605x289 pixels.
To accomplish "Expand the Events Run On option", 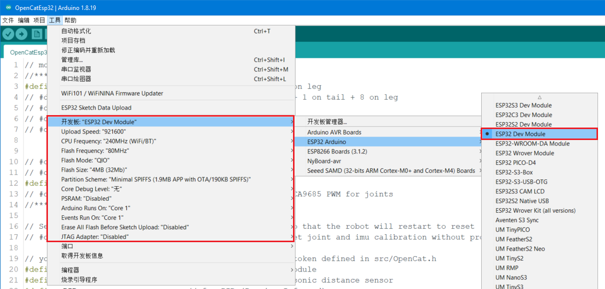I will (171, 218).
